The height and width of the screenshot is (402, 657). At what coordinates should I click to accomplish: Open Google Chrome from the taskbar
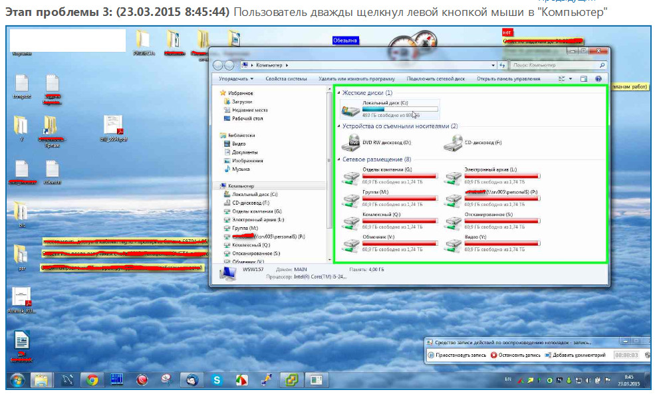point(92,380)
